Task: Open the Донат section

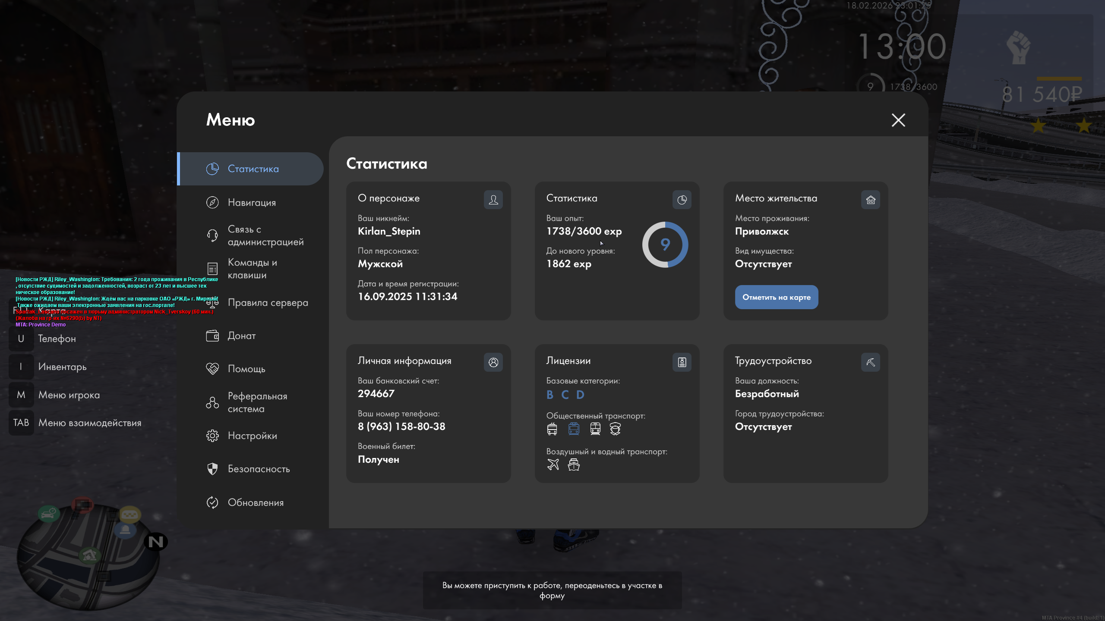Action: pos(242,336)
